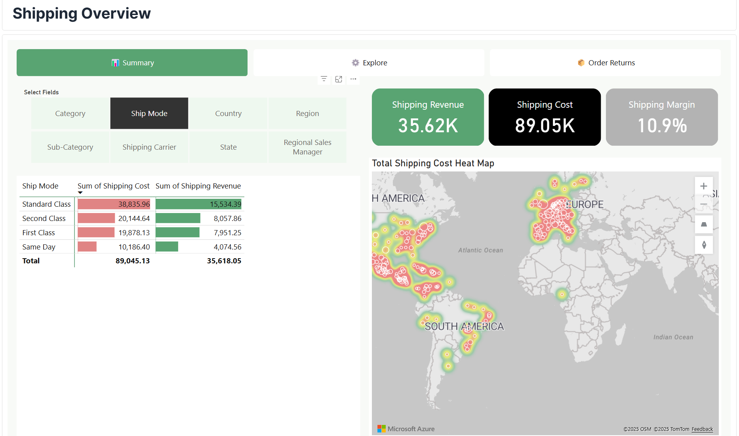Screen dimensions: 739x436
Task: Sort by Sum of Shipping Cost column
Action: 113,186
